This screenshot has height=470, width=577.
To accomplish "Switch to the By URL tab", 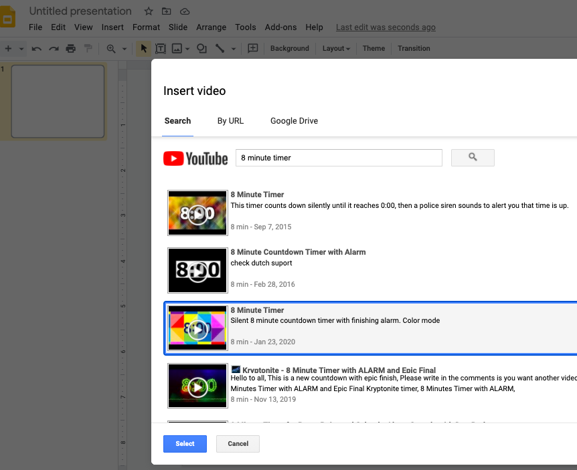I will coord(230,121).
